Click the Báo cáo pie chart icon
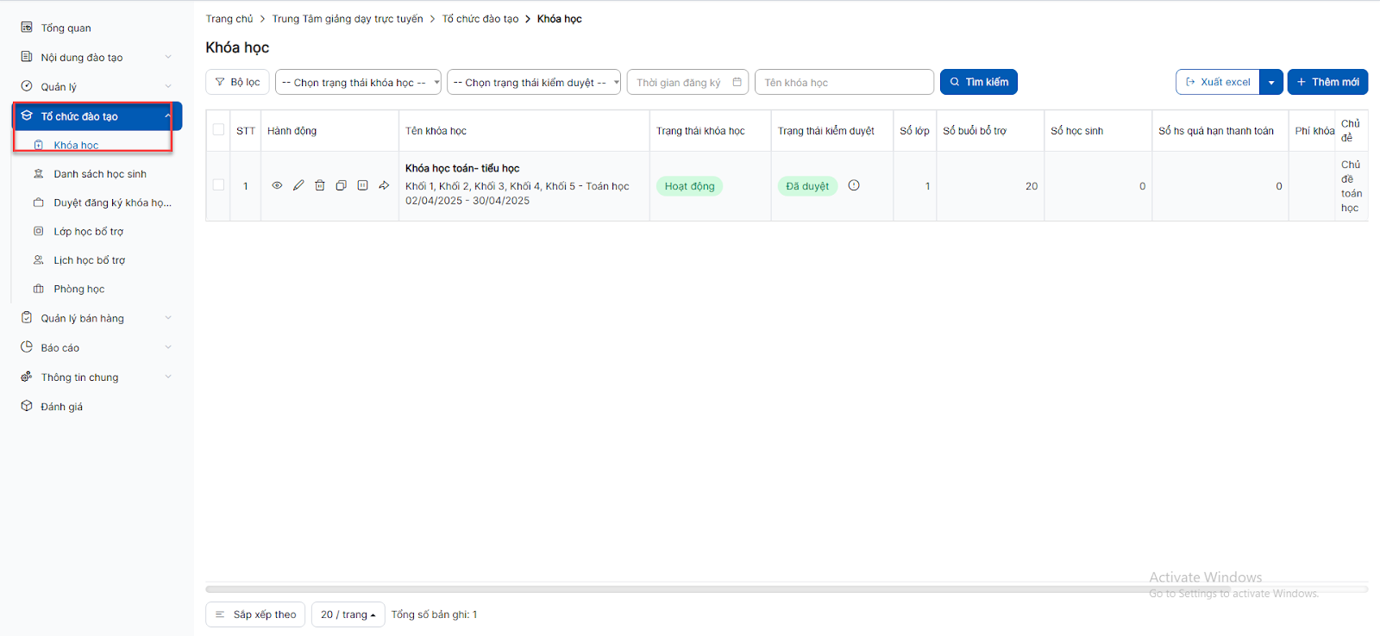The width and height of the screenshot is (1380, 636). pos(27,347)
